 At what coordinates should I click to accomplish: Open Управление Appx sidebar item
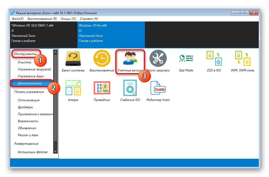click(31, 76)
